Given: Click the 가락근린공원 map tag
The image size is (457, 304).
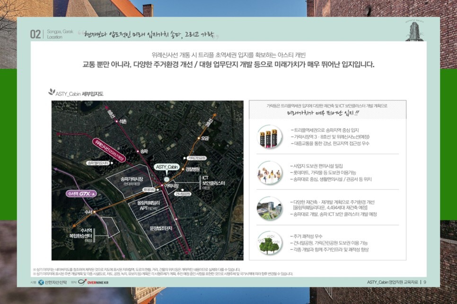Looking at the screenshot, I should click(x=197, y=158).
